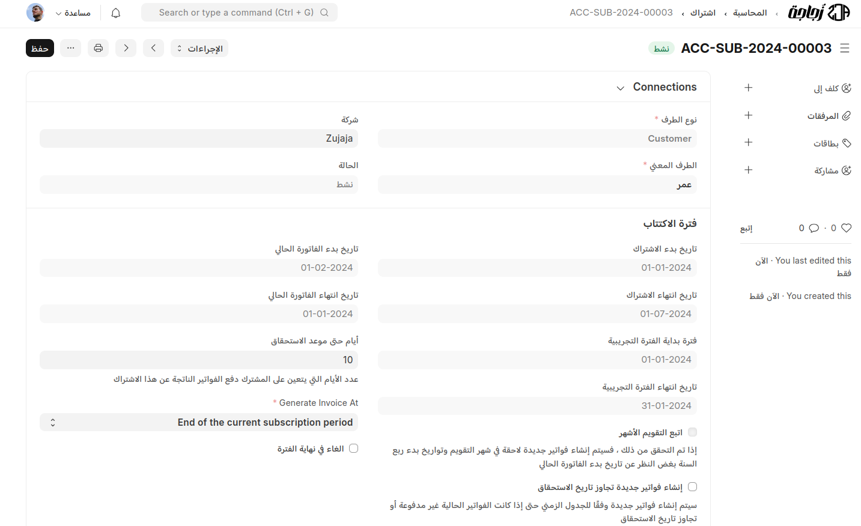Save the document with حفظ
The width and height of the screenshot is (861, 526).
40,48
